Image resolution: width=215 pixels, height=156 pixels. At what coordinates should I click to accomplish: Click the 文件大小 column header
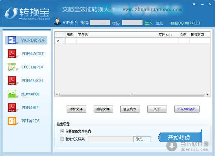[168, 34]
